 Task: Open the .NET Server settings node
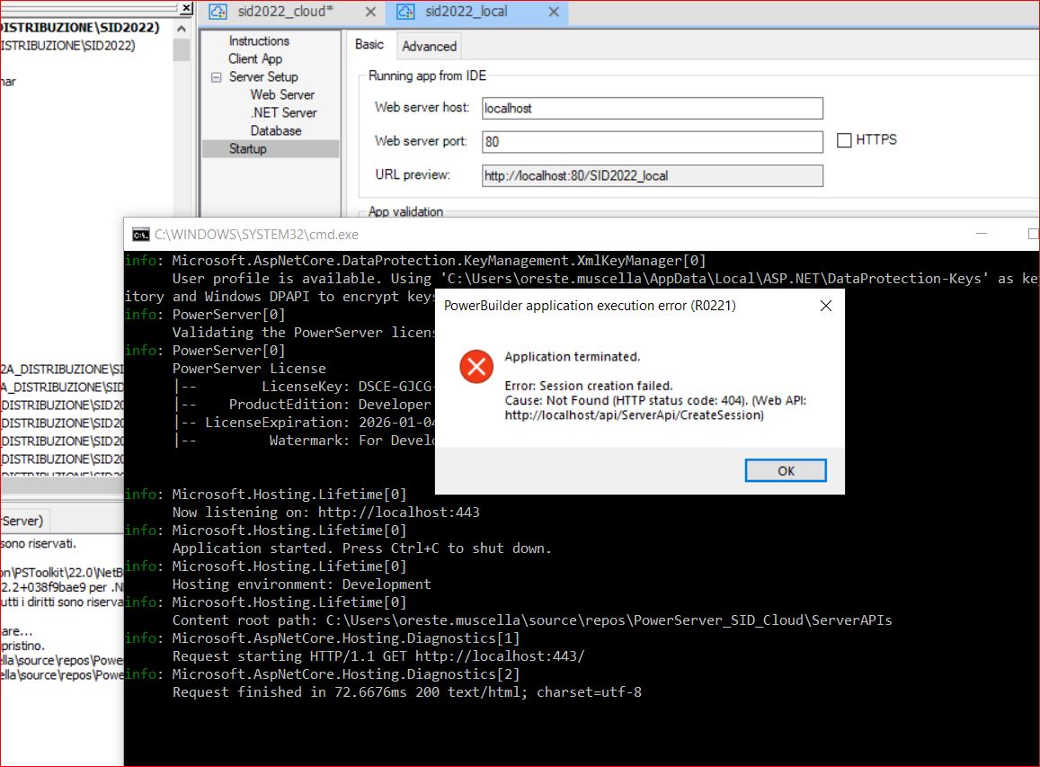pos(283,112)
